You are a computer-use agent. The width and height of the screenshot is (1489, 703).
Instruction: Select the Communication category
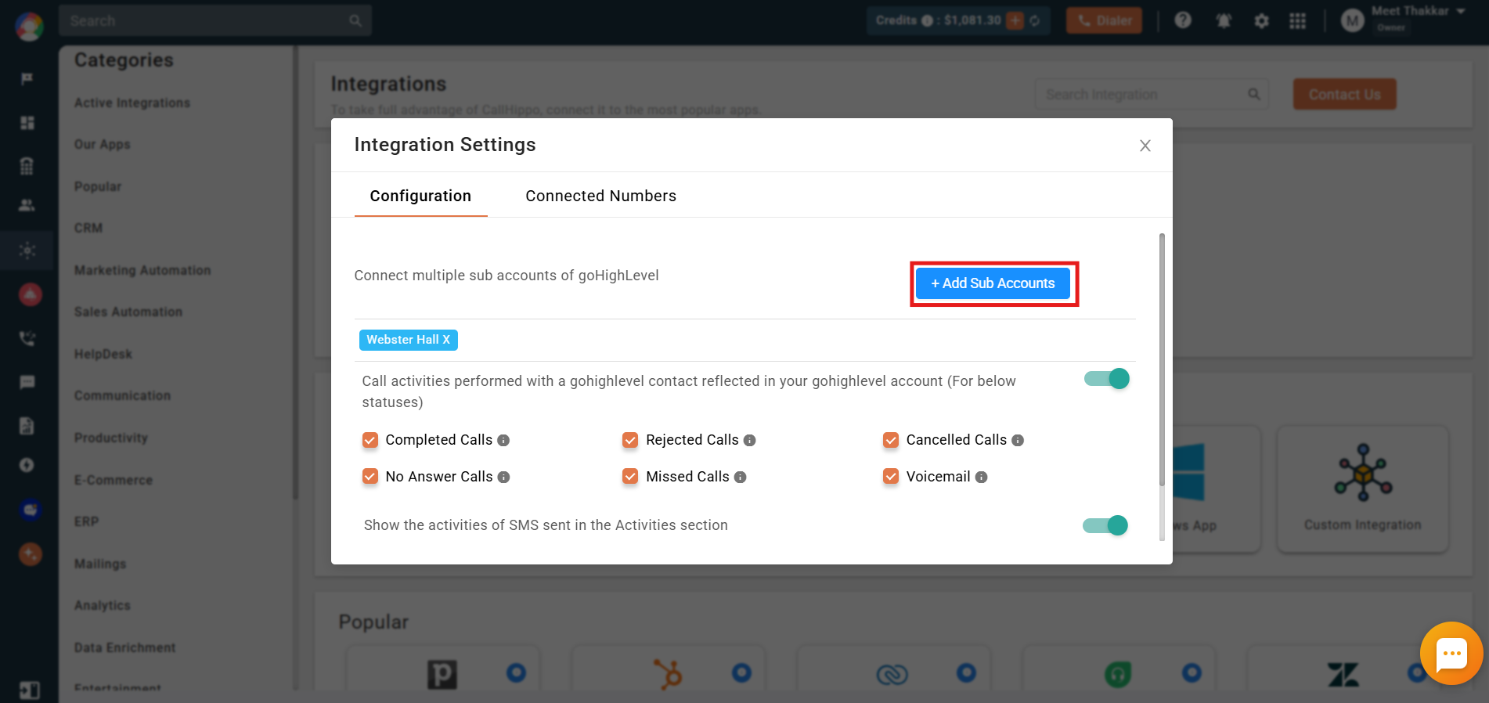pos(122,396)
